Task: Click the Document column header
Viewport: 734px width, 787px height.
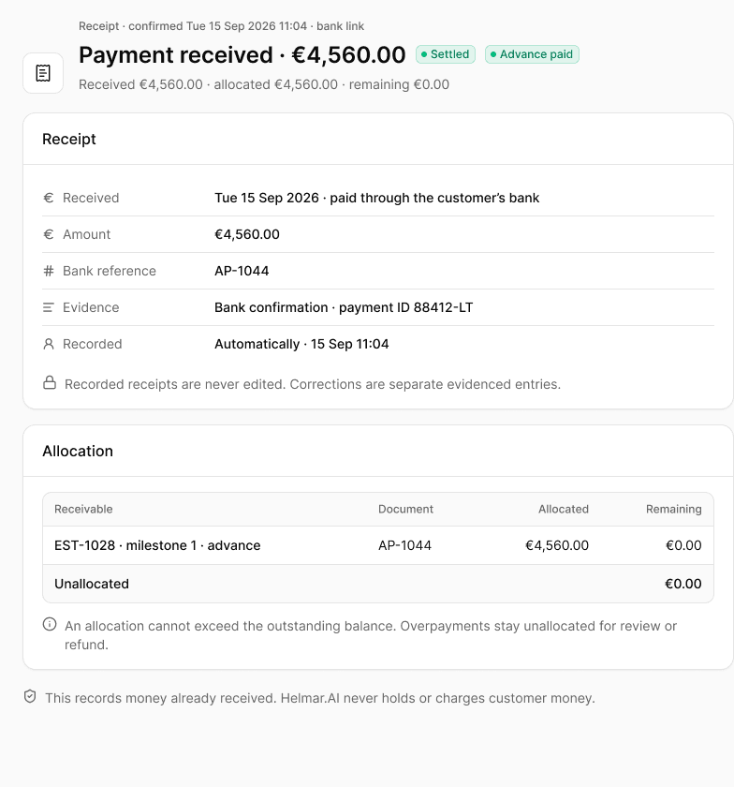Action: [x=406, y=510]
